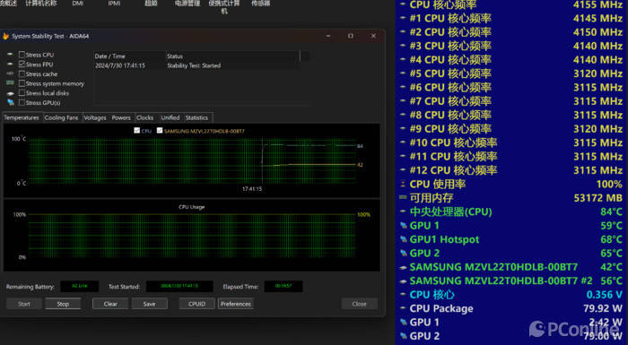Open the Powers tab
Viewport: 628px width, 345px height.
pyautogui.click(x=121, y=117)
